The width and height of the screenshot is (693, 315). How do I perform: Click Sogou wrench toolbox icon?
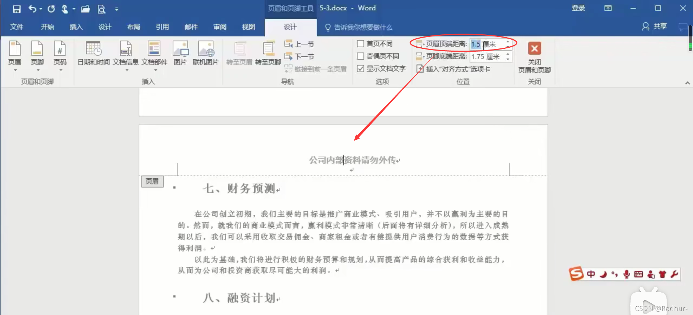674,274
